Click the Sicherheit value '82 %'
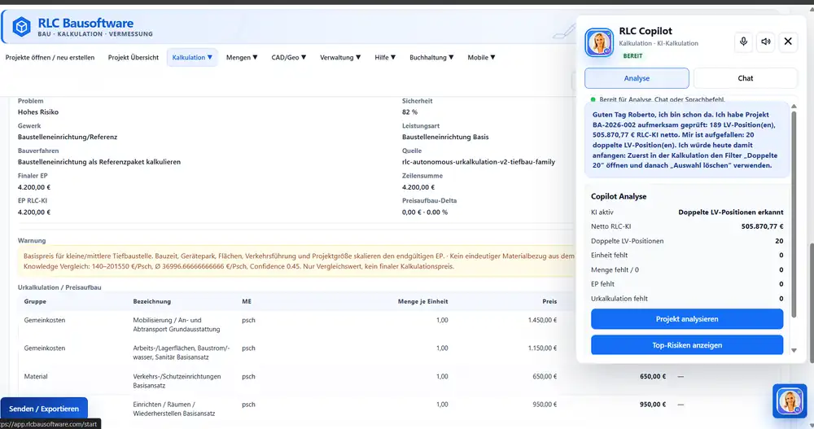 pos(409,112)
